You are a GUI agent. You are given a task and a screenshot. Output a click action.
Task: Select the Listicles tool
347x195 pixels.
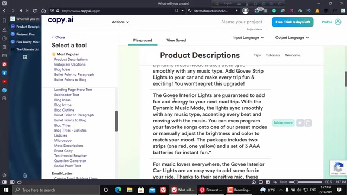click(x=61, y=135)
